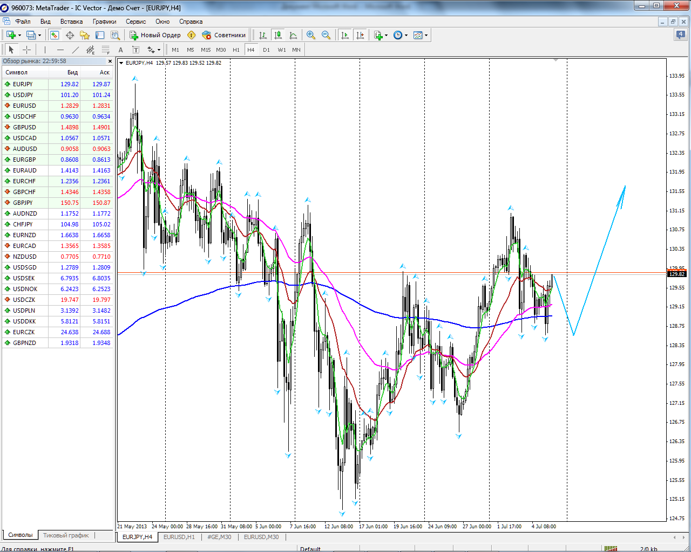Toggle the Market Watch window button
Screen dimensions: 691x552
pos(55,35)
